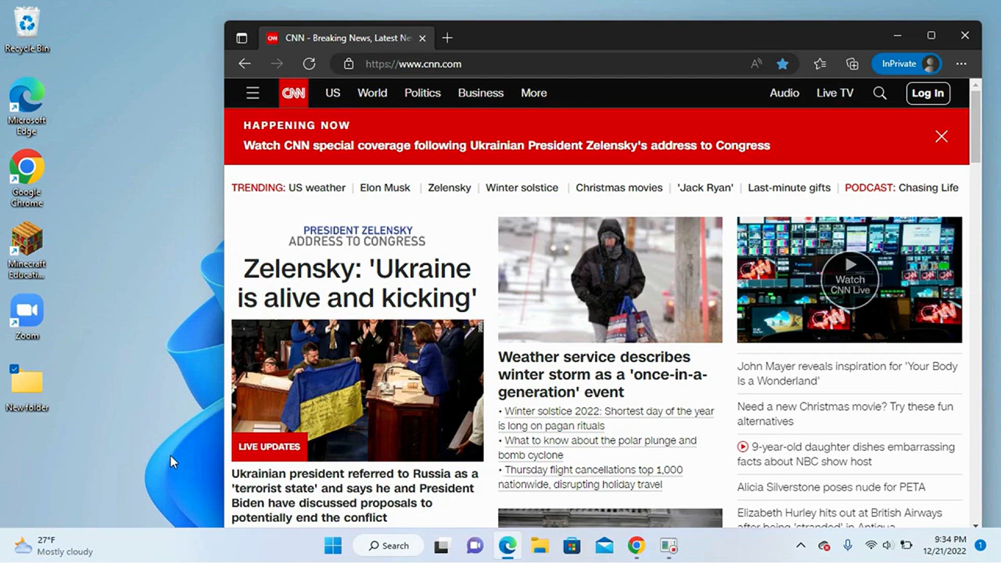Open trending topic Winter solstice

(x=522, y=188)
